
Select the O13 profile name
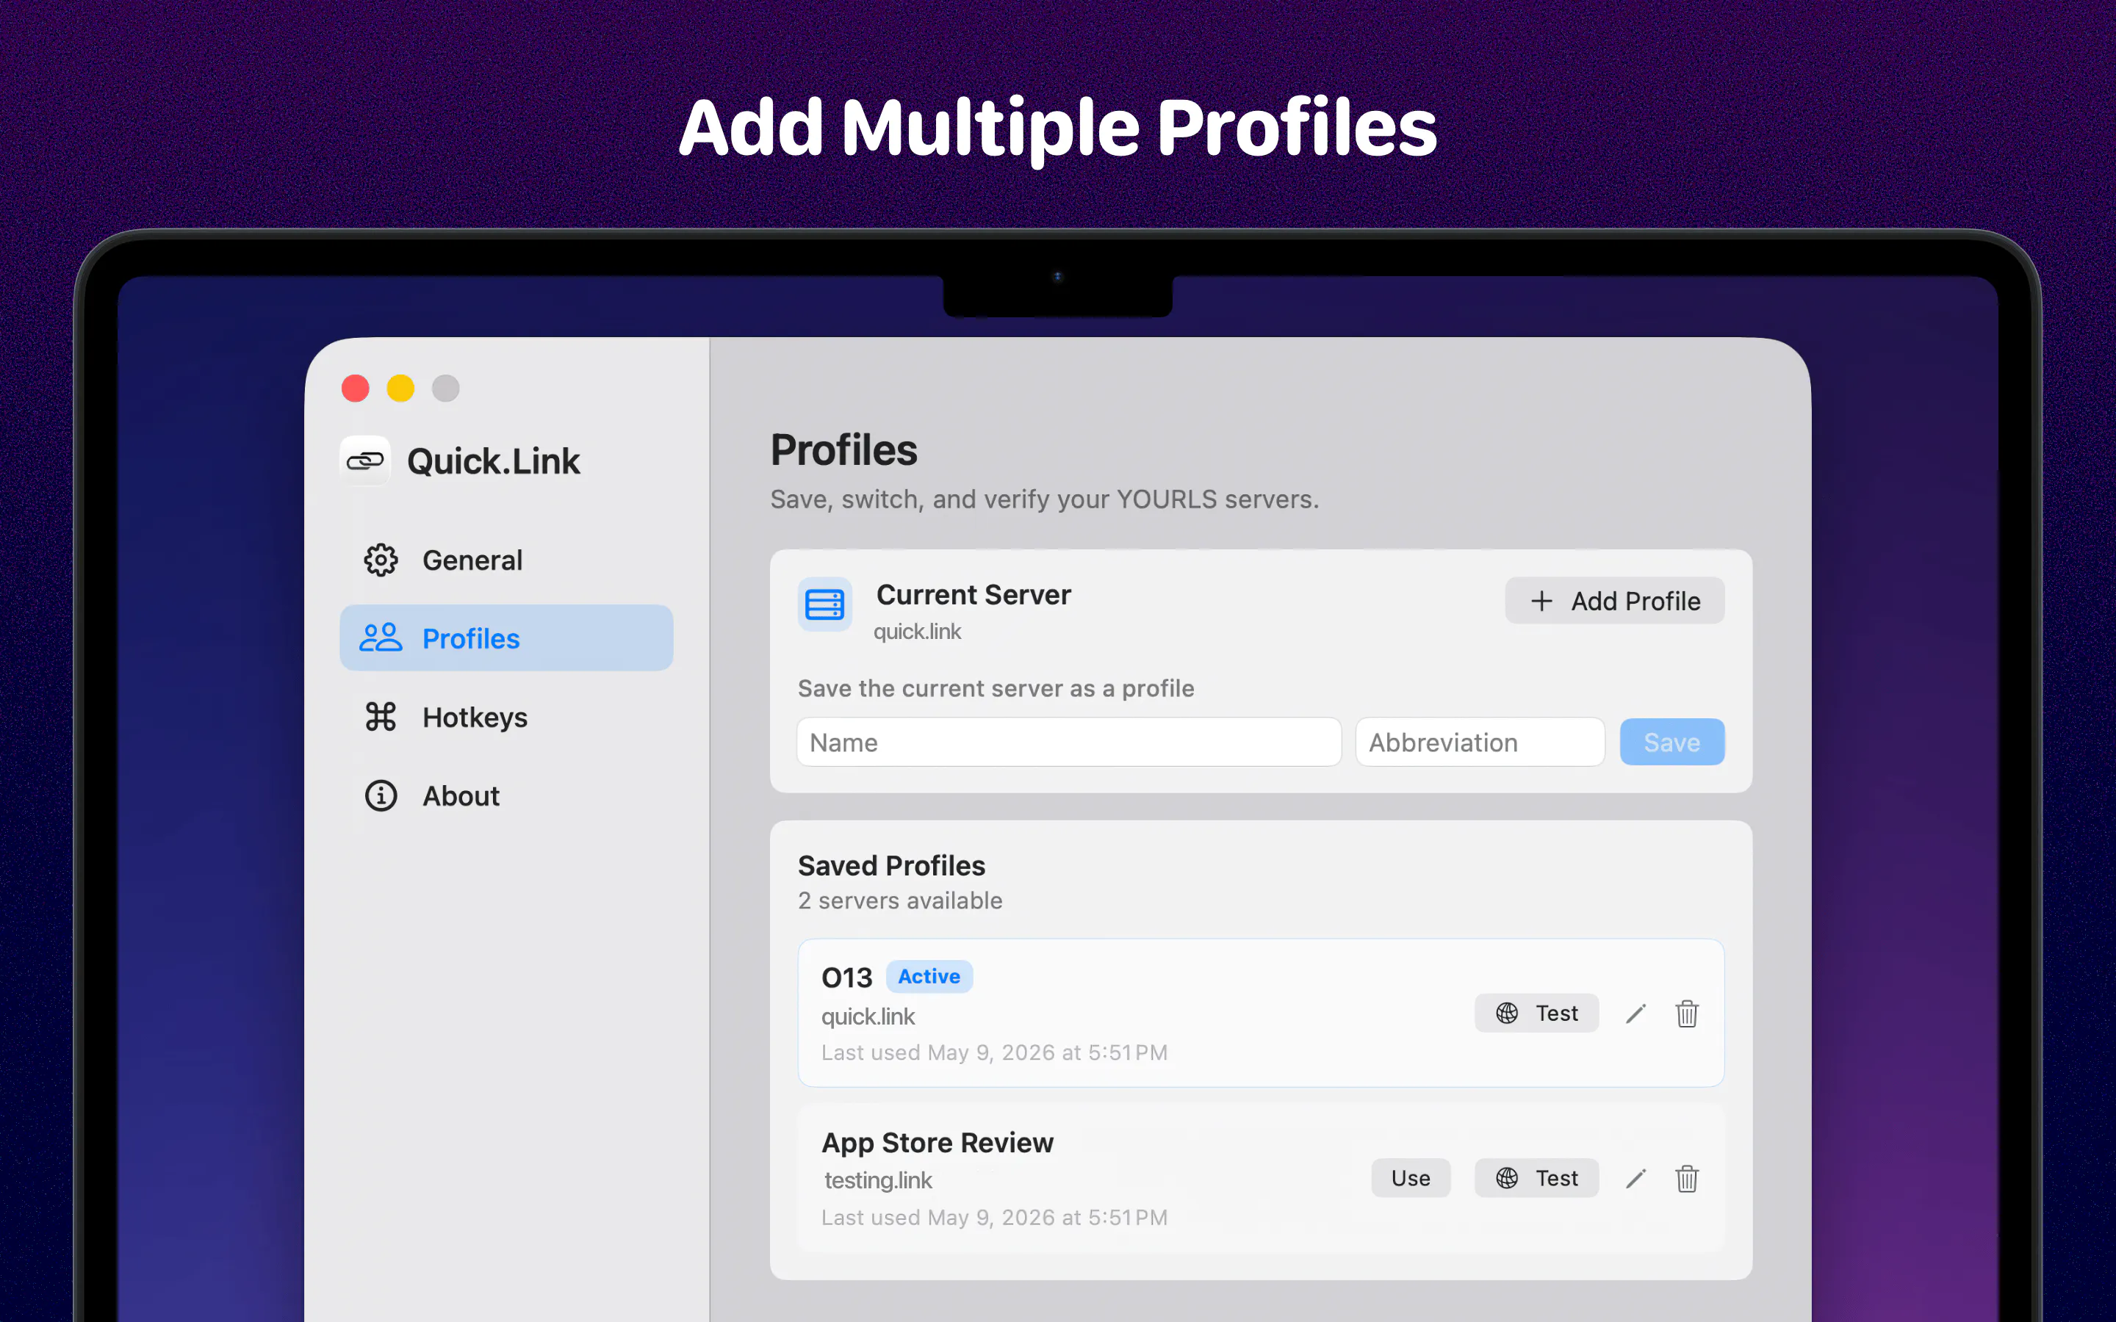tap(846, 978)
